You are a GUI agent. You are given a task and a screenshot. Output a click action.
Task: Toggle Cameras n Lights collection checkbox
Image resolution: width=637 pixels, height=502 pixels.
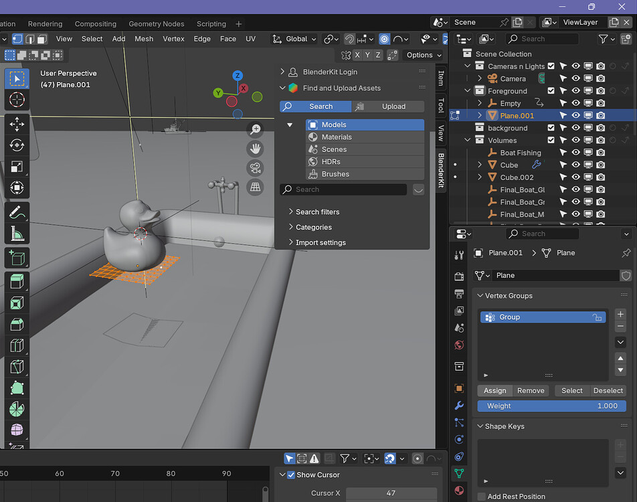pyautogui.click(x=551, y=66)
